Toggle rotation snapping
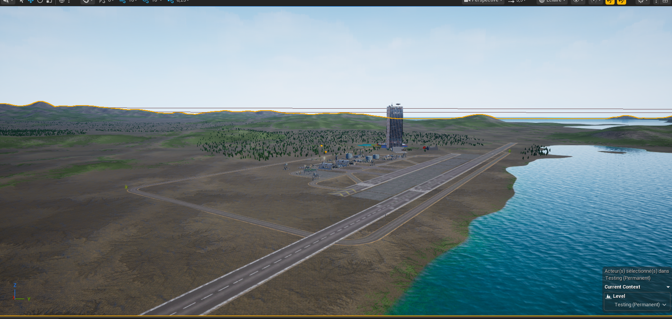Image resolution: width=672 pixels, height=319 pixels. click(145, 1)
